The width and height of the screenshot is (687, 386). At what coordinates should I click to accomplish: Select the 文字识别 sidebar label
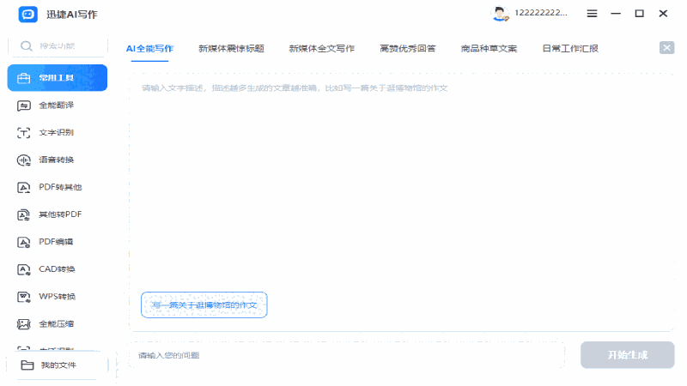[56, 133]
